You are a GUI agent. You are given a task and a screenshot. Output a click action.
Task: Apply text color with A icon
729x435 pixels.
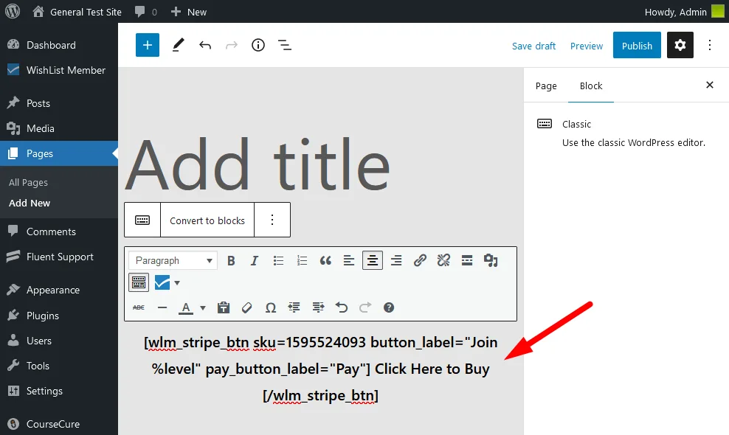point(186,307)
